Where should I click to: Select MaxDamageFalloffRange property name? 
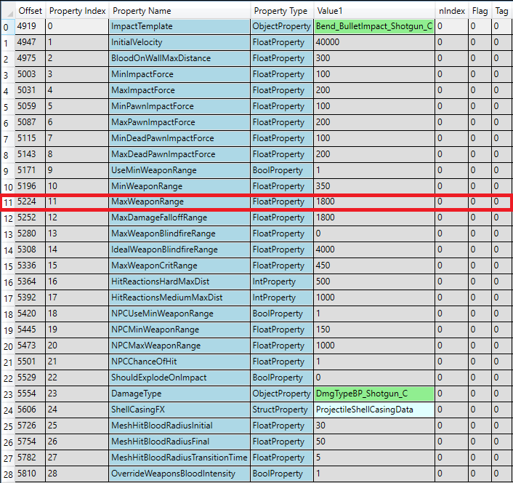click(179, 217)
